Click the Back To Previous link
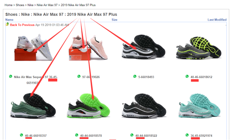 [x=22, y=25]
